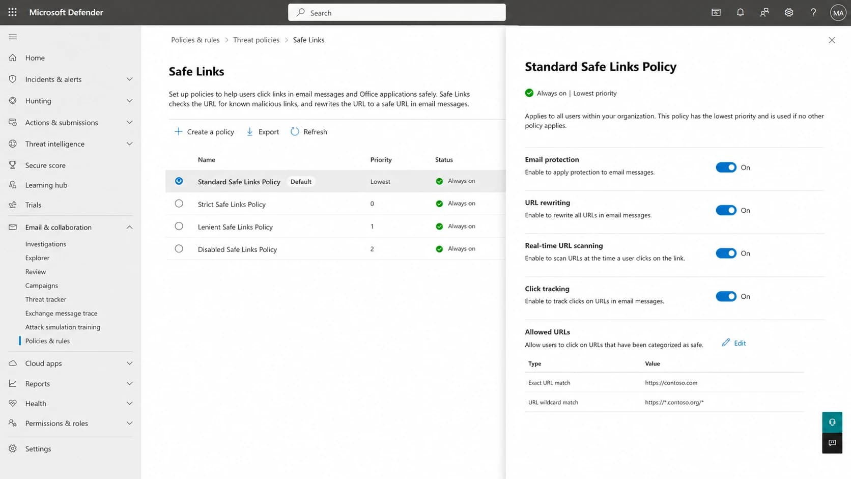Open Exchange message trace
The width and height of the screenshot is (851, 479).
point(62,313)
